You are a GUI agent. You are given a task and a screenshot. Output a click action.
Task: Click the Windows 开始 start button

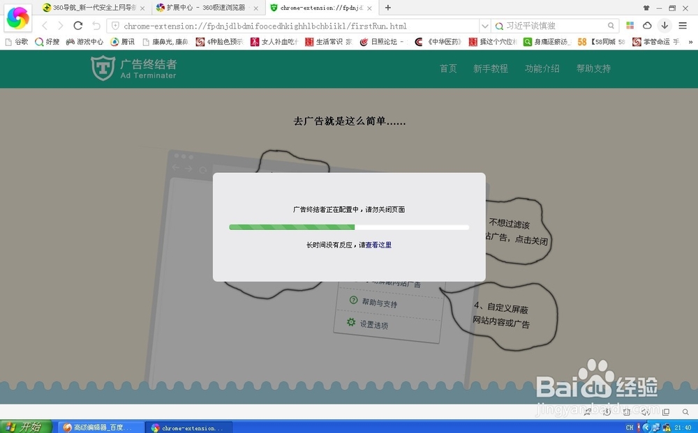pyautogui.click(x=25, y=427)
